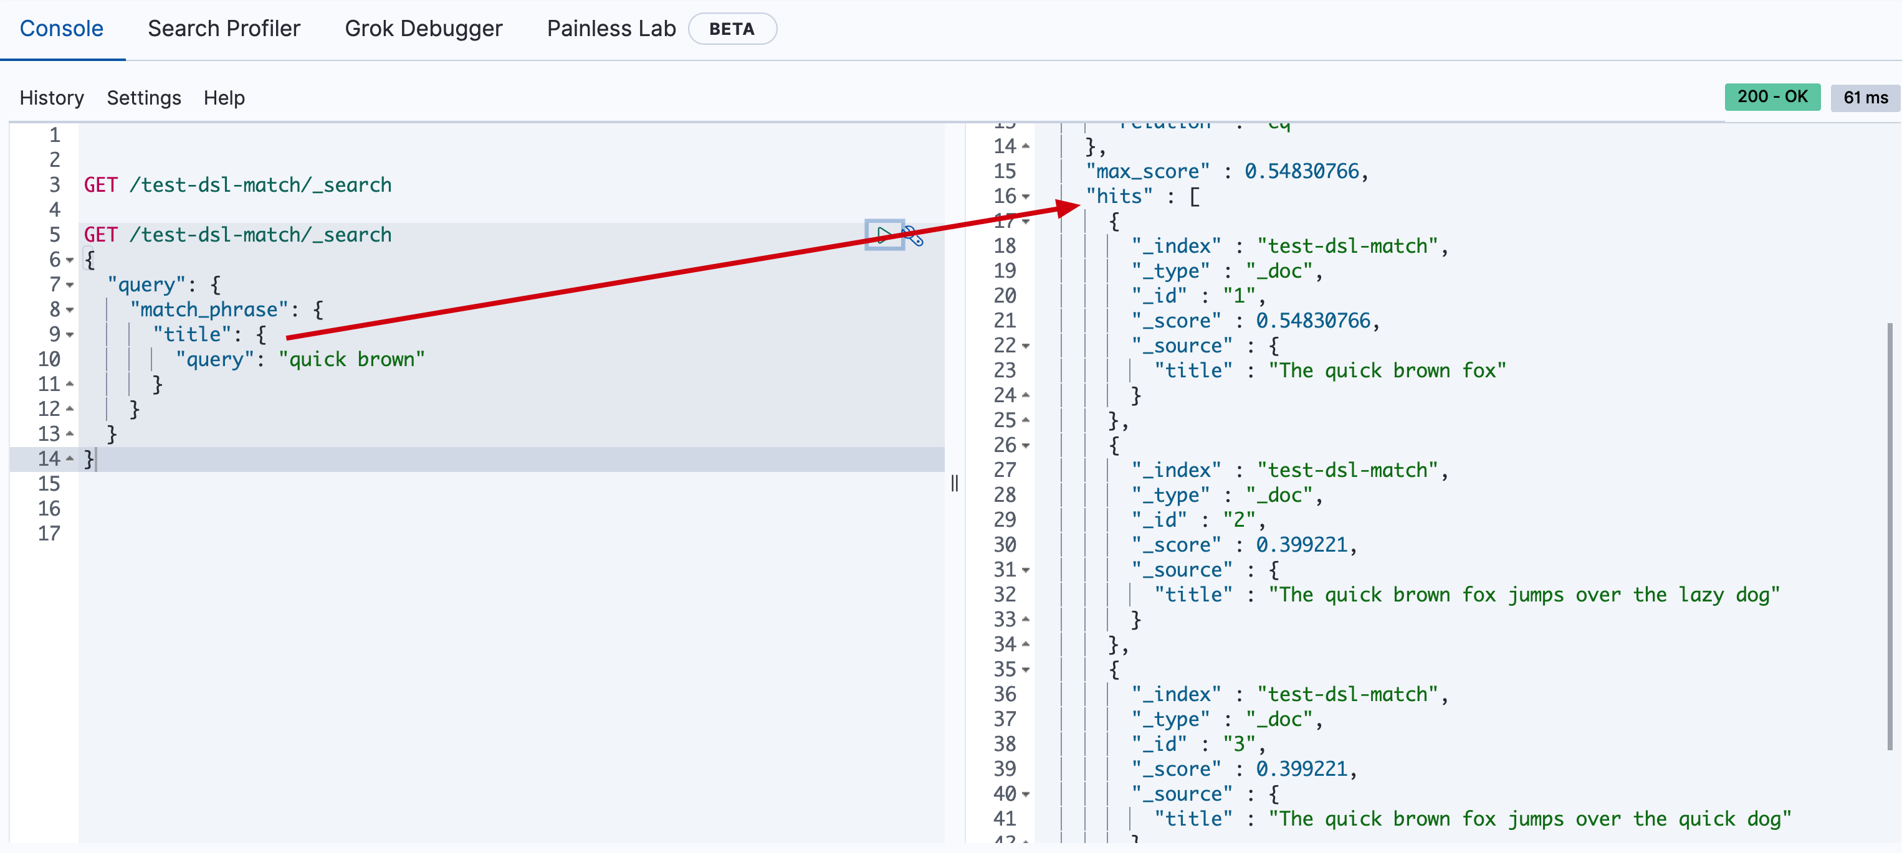Open the Grok Debugger tab
Screen dimensions: 1902x853
point(423,29)
